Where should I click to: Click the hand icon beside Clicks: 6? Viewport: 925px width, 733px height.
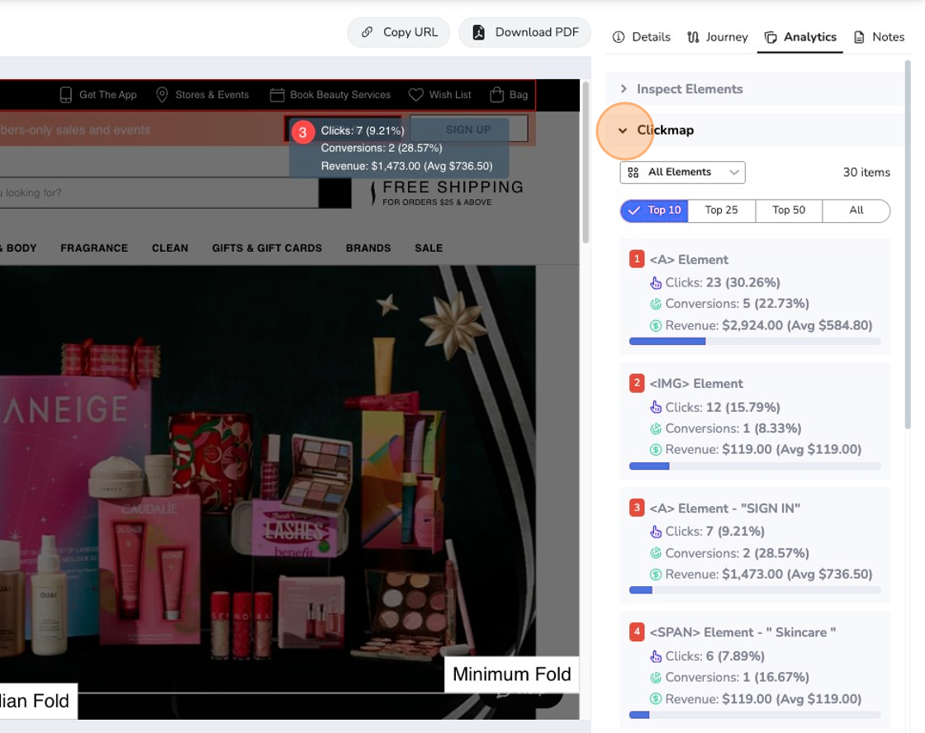(x=656, y=656)
